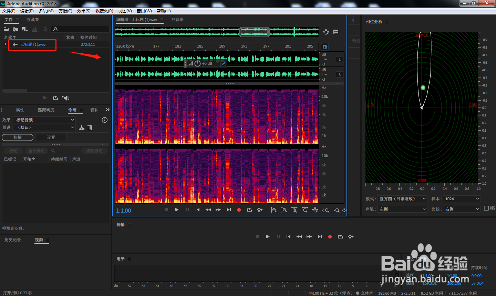Click zoom in time icon

point(294,210)
